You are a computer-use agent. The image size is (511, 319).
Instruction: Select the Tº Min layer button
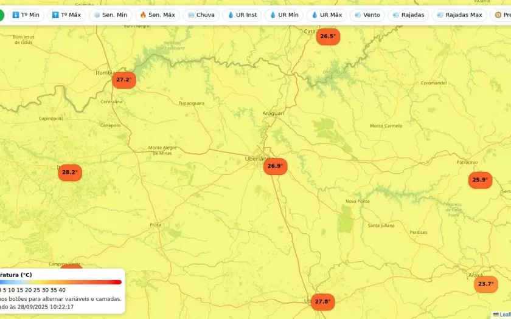click(26, 15)
